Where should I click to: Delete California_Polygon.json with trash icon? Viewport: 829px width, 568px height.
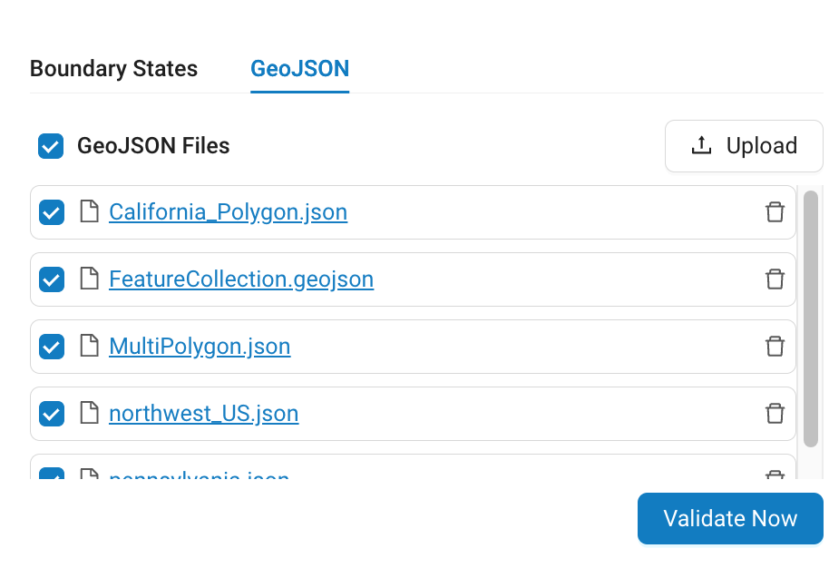775,212
